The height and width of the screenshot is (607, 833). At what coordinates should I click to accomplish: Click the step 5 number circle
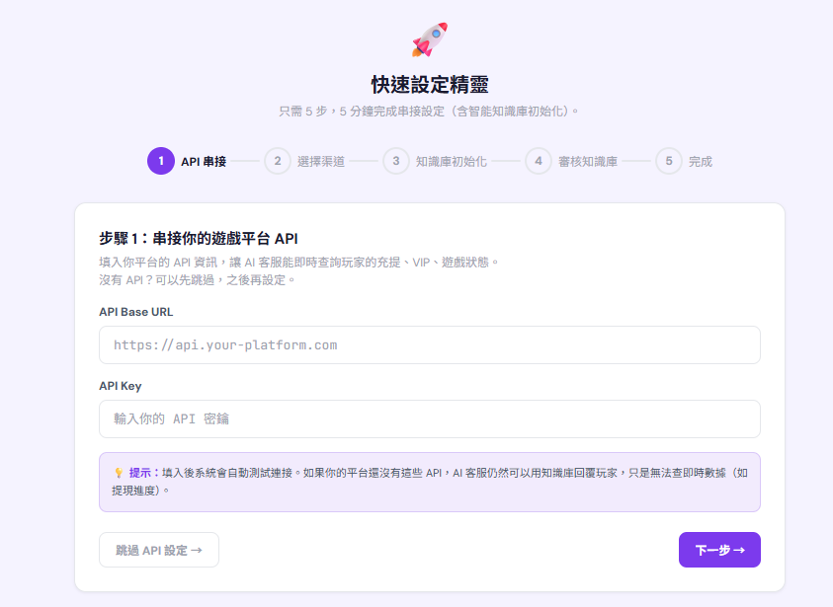669,161
